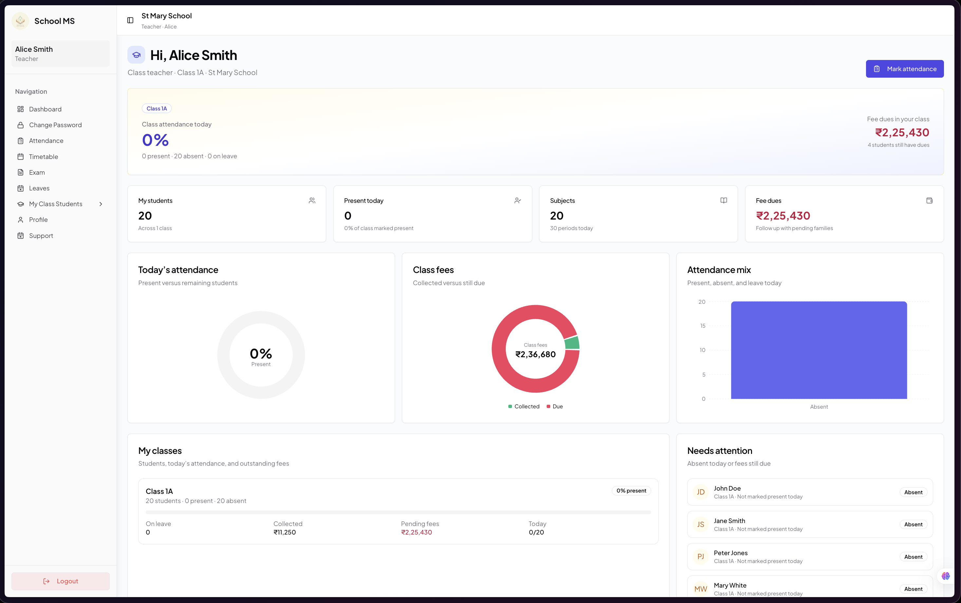Click the graduation cap icon beside greeting
The image size is (961, 603).
(x=136, y=55)
